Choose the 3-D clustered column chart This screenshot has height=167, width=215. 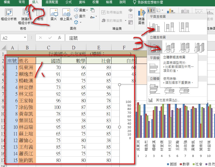click(x=155, y=48)
